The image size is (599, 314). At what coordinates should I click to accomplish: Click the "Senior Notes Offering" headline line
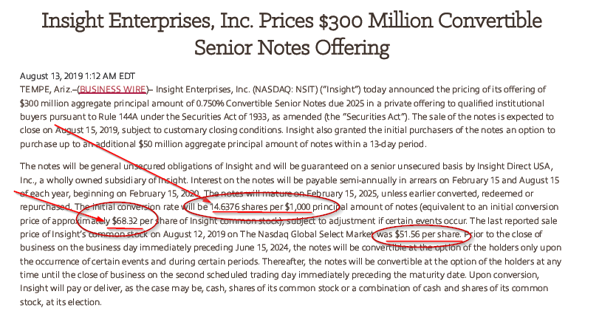pyautogui.click(x=292, y=48)
